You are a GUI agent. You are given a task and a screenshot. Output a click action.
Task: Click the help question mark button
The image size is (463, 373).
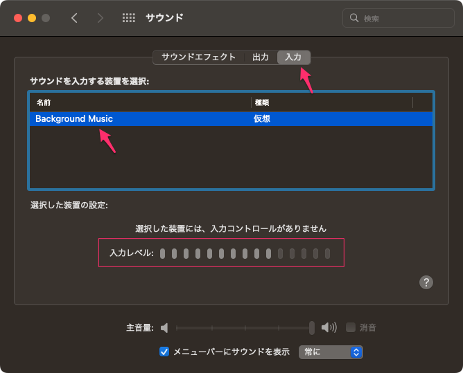[426, 282]
